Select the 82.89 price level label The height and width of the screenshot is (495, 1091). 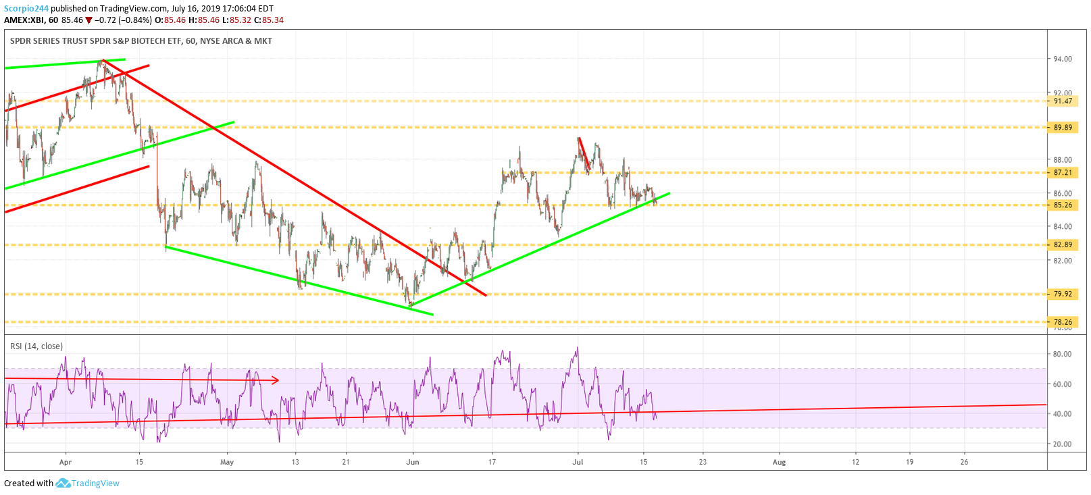click(x=1063, y=245)
